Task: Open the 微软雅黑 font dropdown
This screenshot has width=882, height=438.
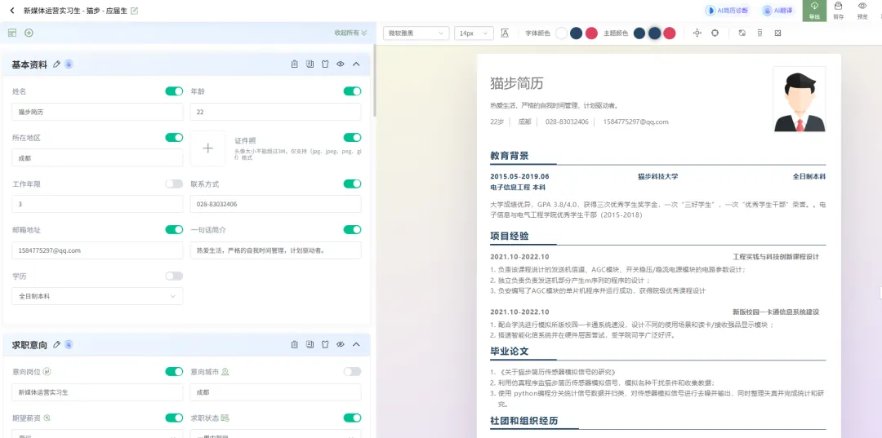Action: coord(416,33)
